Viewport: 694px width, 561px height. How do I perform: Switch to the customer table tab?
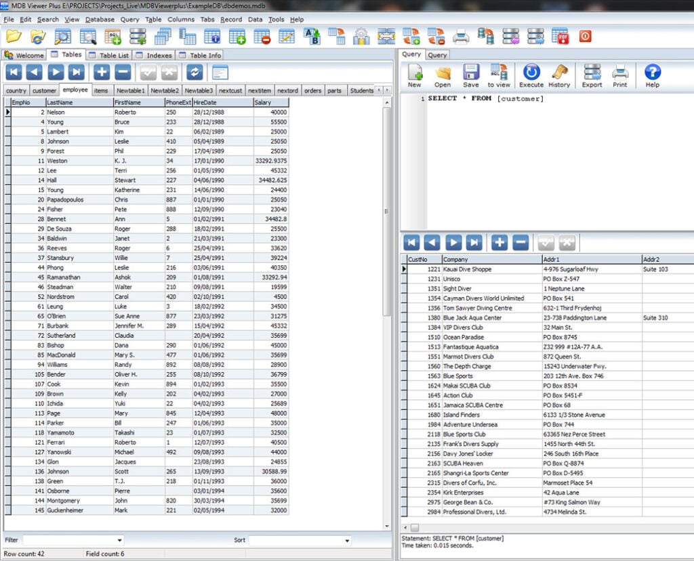click(45, 89)
